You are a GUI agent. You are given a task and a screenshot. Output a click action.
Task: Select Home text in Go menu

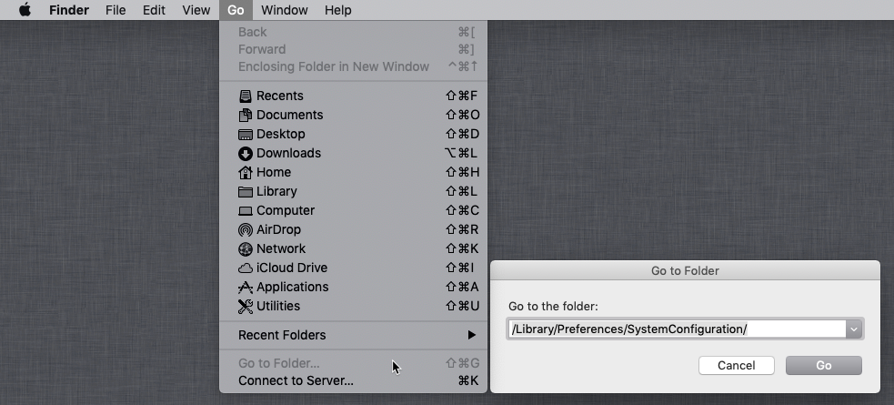274,172
